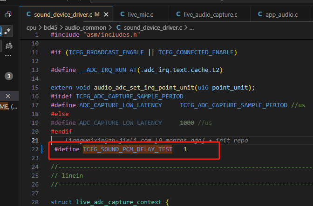Switch to the app_audio.c tab
The image size is (313, 206).
(281, 14)
